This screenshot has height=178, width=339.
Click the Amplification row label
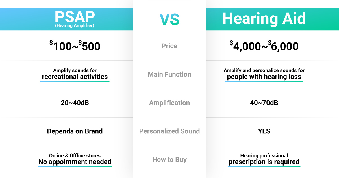(169, 103)
